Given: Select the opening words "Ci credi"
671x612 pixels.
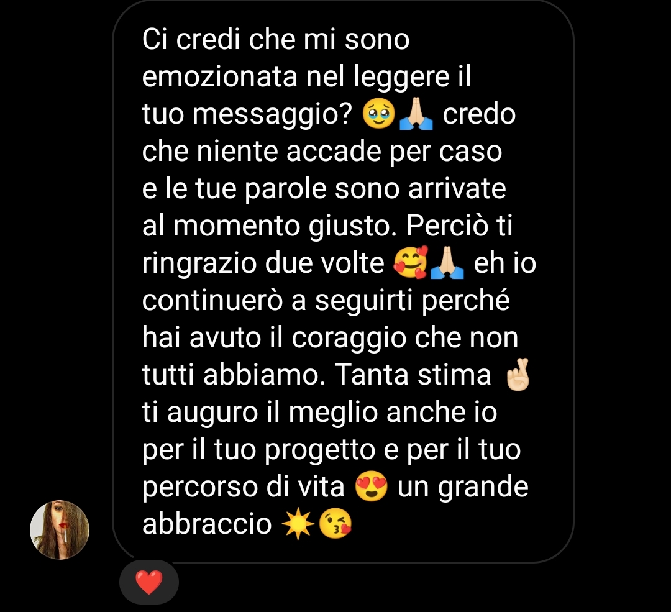Looking at the screenshot, I should 191,39.
